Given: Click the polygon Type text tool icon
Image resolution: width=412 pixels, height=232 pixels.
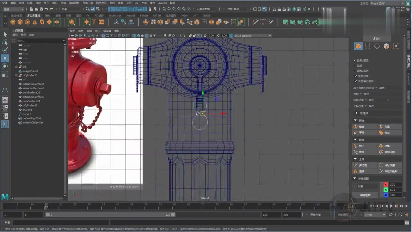Looking at the screenshot, I should 94,22.
